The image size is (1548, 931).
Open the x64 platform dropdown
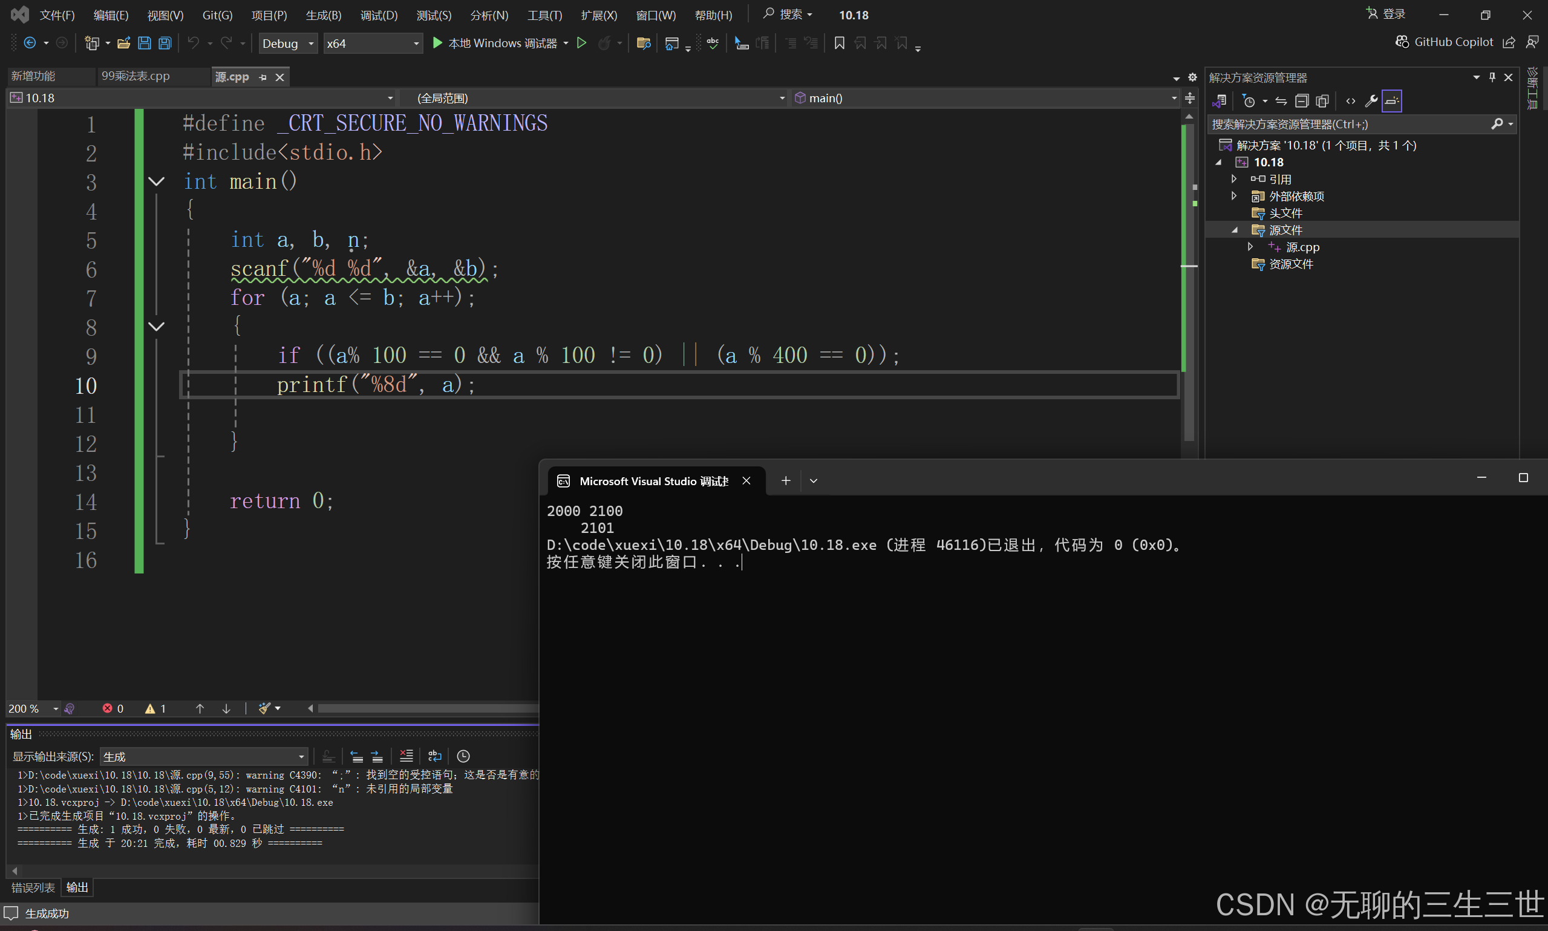[373, 44]
